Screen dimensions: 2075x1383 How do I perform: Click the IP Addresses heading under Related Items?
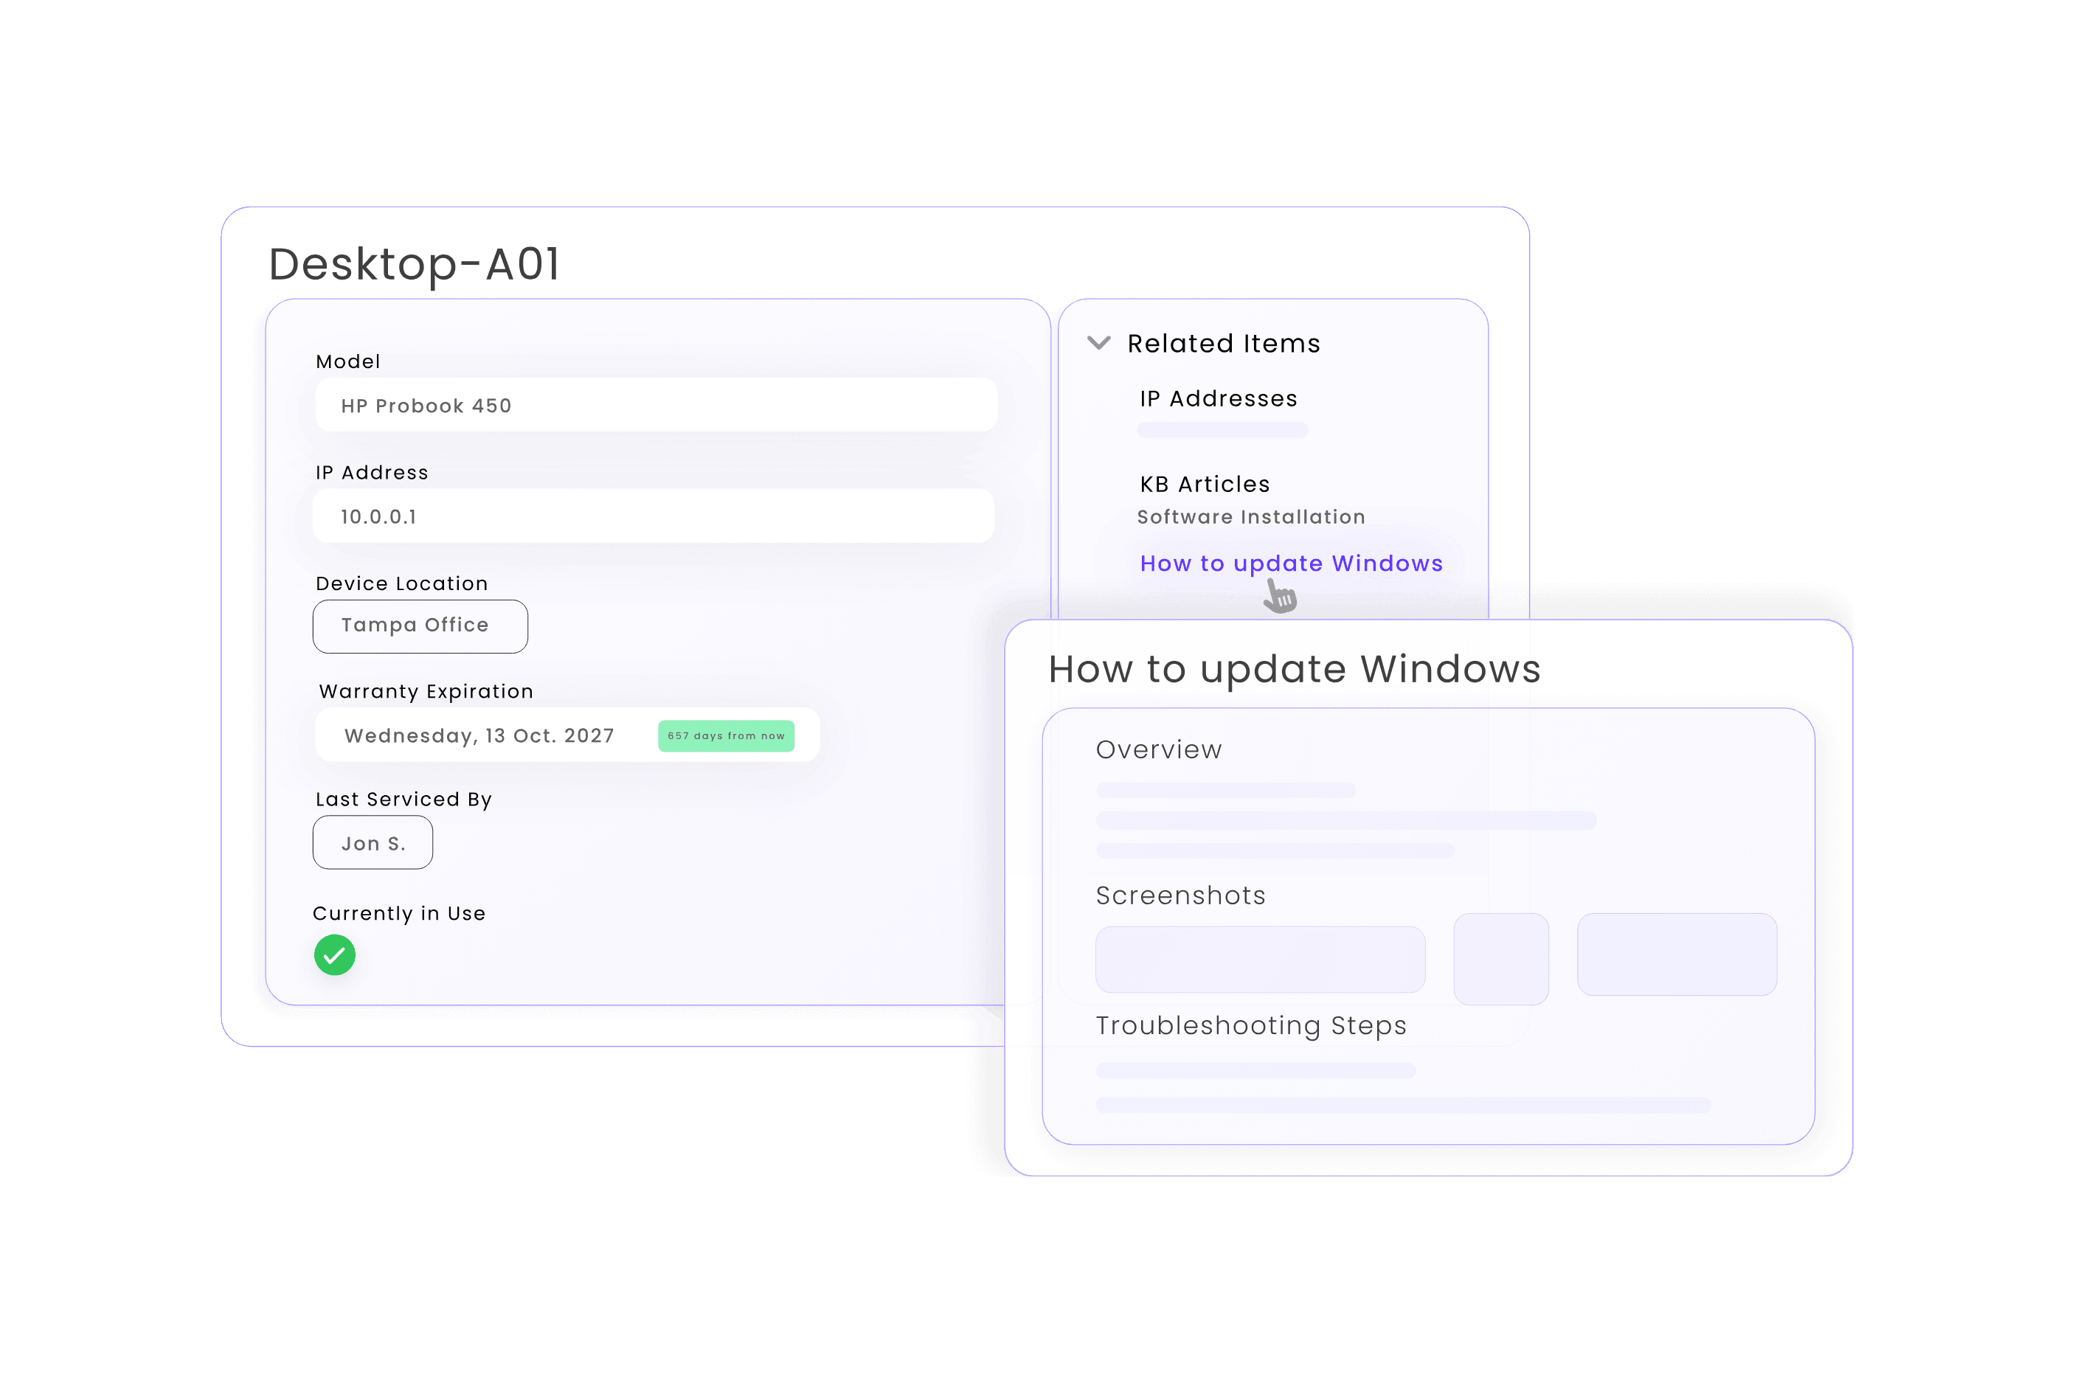coord(1218,398)
